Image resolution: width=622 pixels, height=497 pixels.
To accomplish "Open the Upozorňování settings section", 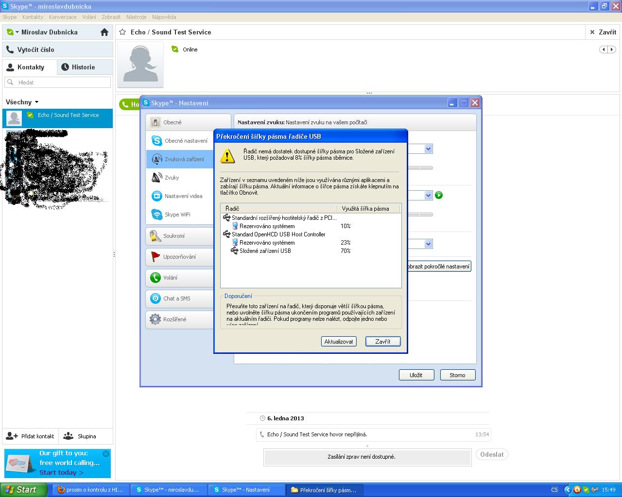I will click(x=180, y=257).
